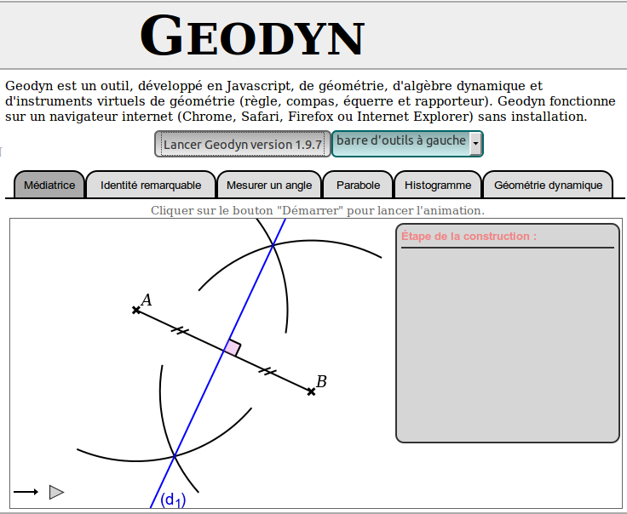The height and width of the screenshot is (514, 627).
Task: Open the "barre d'outils à gauche" dropdown
Action: (x=400, y=143)
